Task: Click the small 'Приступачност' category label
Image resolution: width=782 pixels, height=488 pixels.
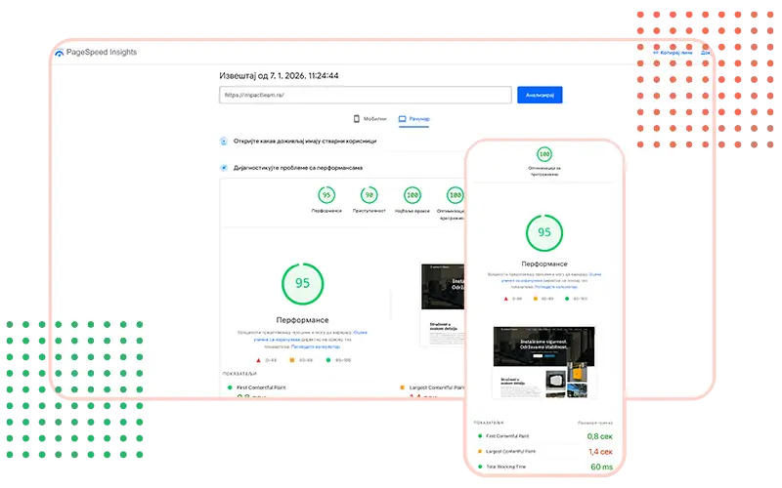Action: pos(369,211)
